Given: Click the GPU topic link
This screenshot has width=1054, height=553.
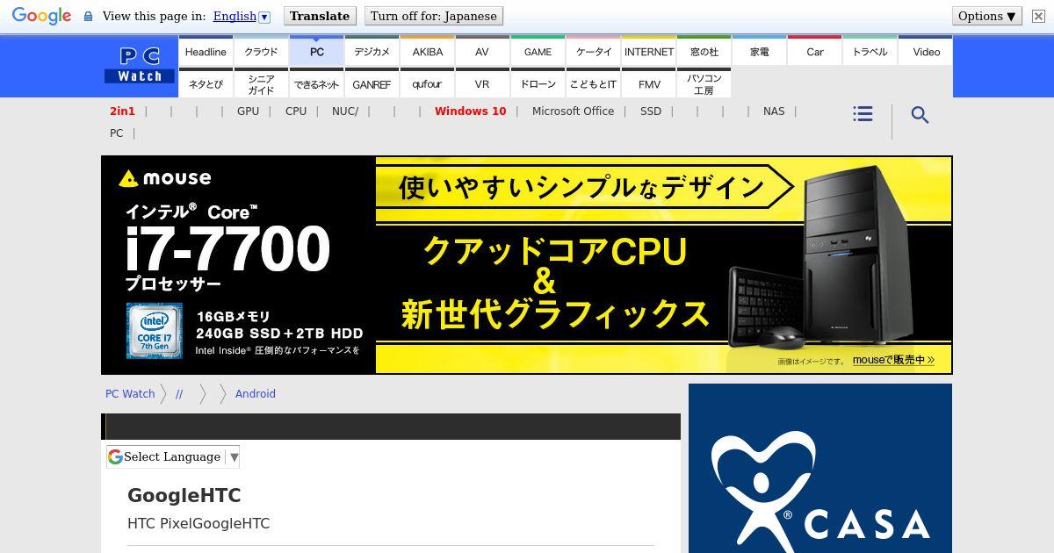Looking at the screenshot, I should coord(248,111).
